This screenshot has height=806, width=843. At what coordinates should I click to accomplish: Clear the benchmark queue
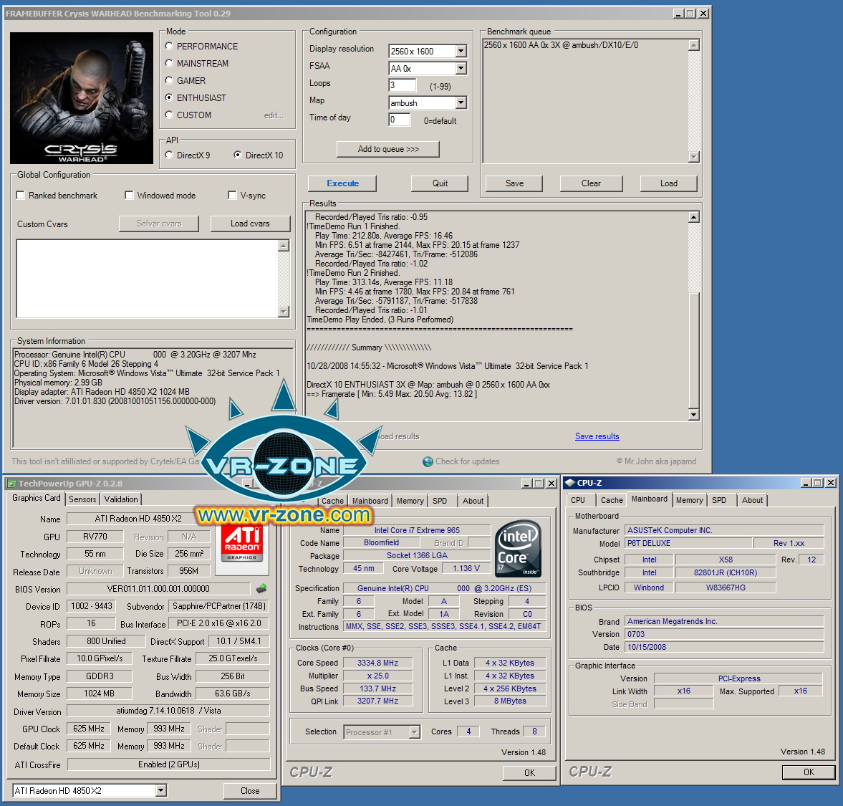pos(591,183)
